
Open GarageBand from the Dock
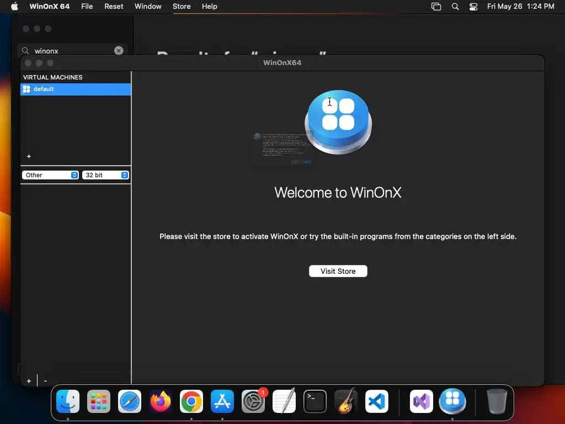tap(346, 401)
